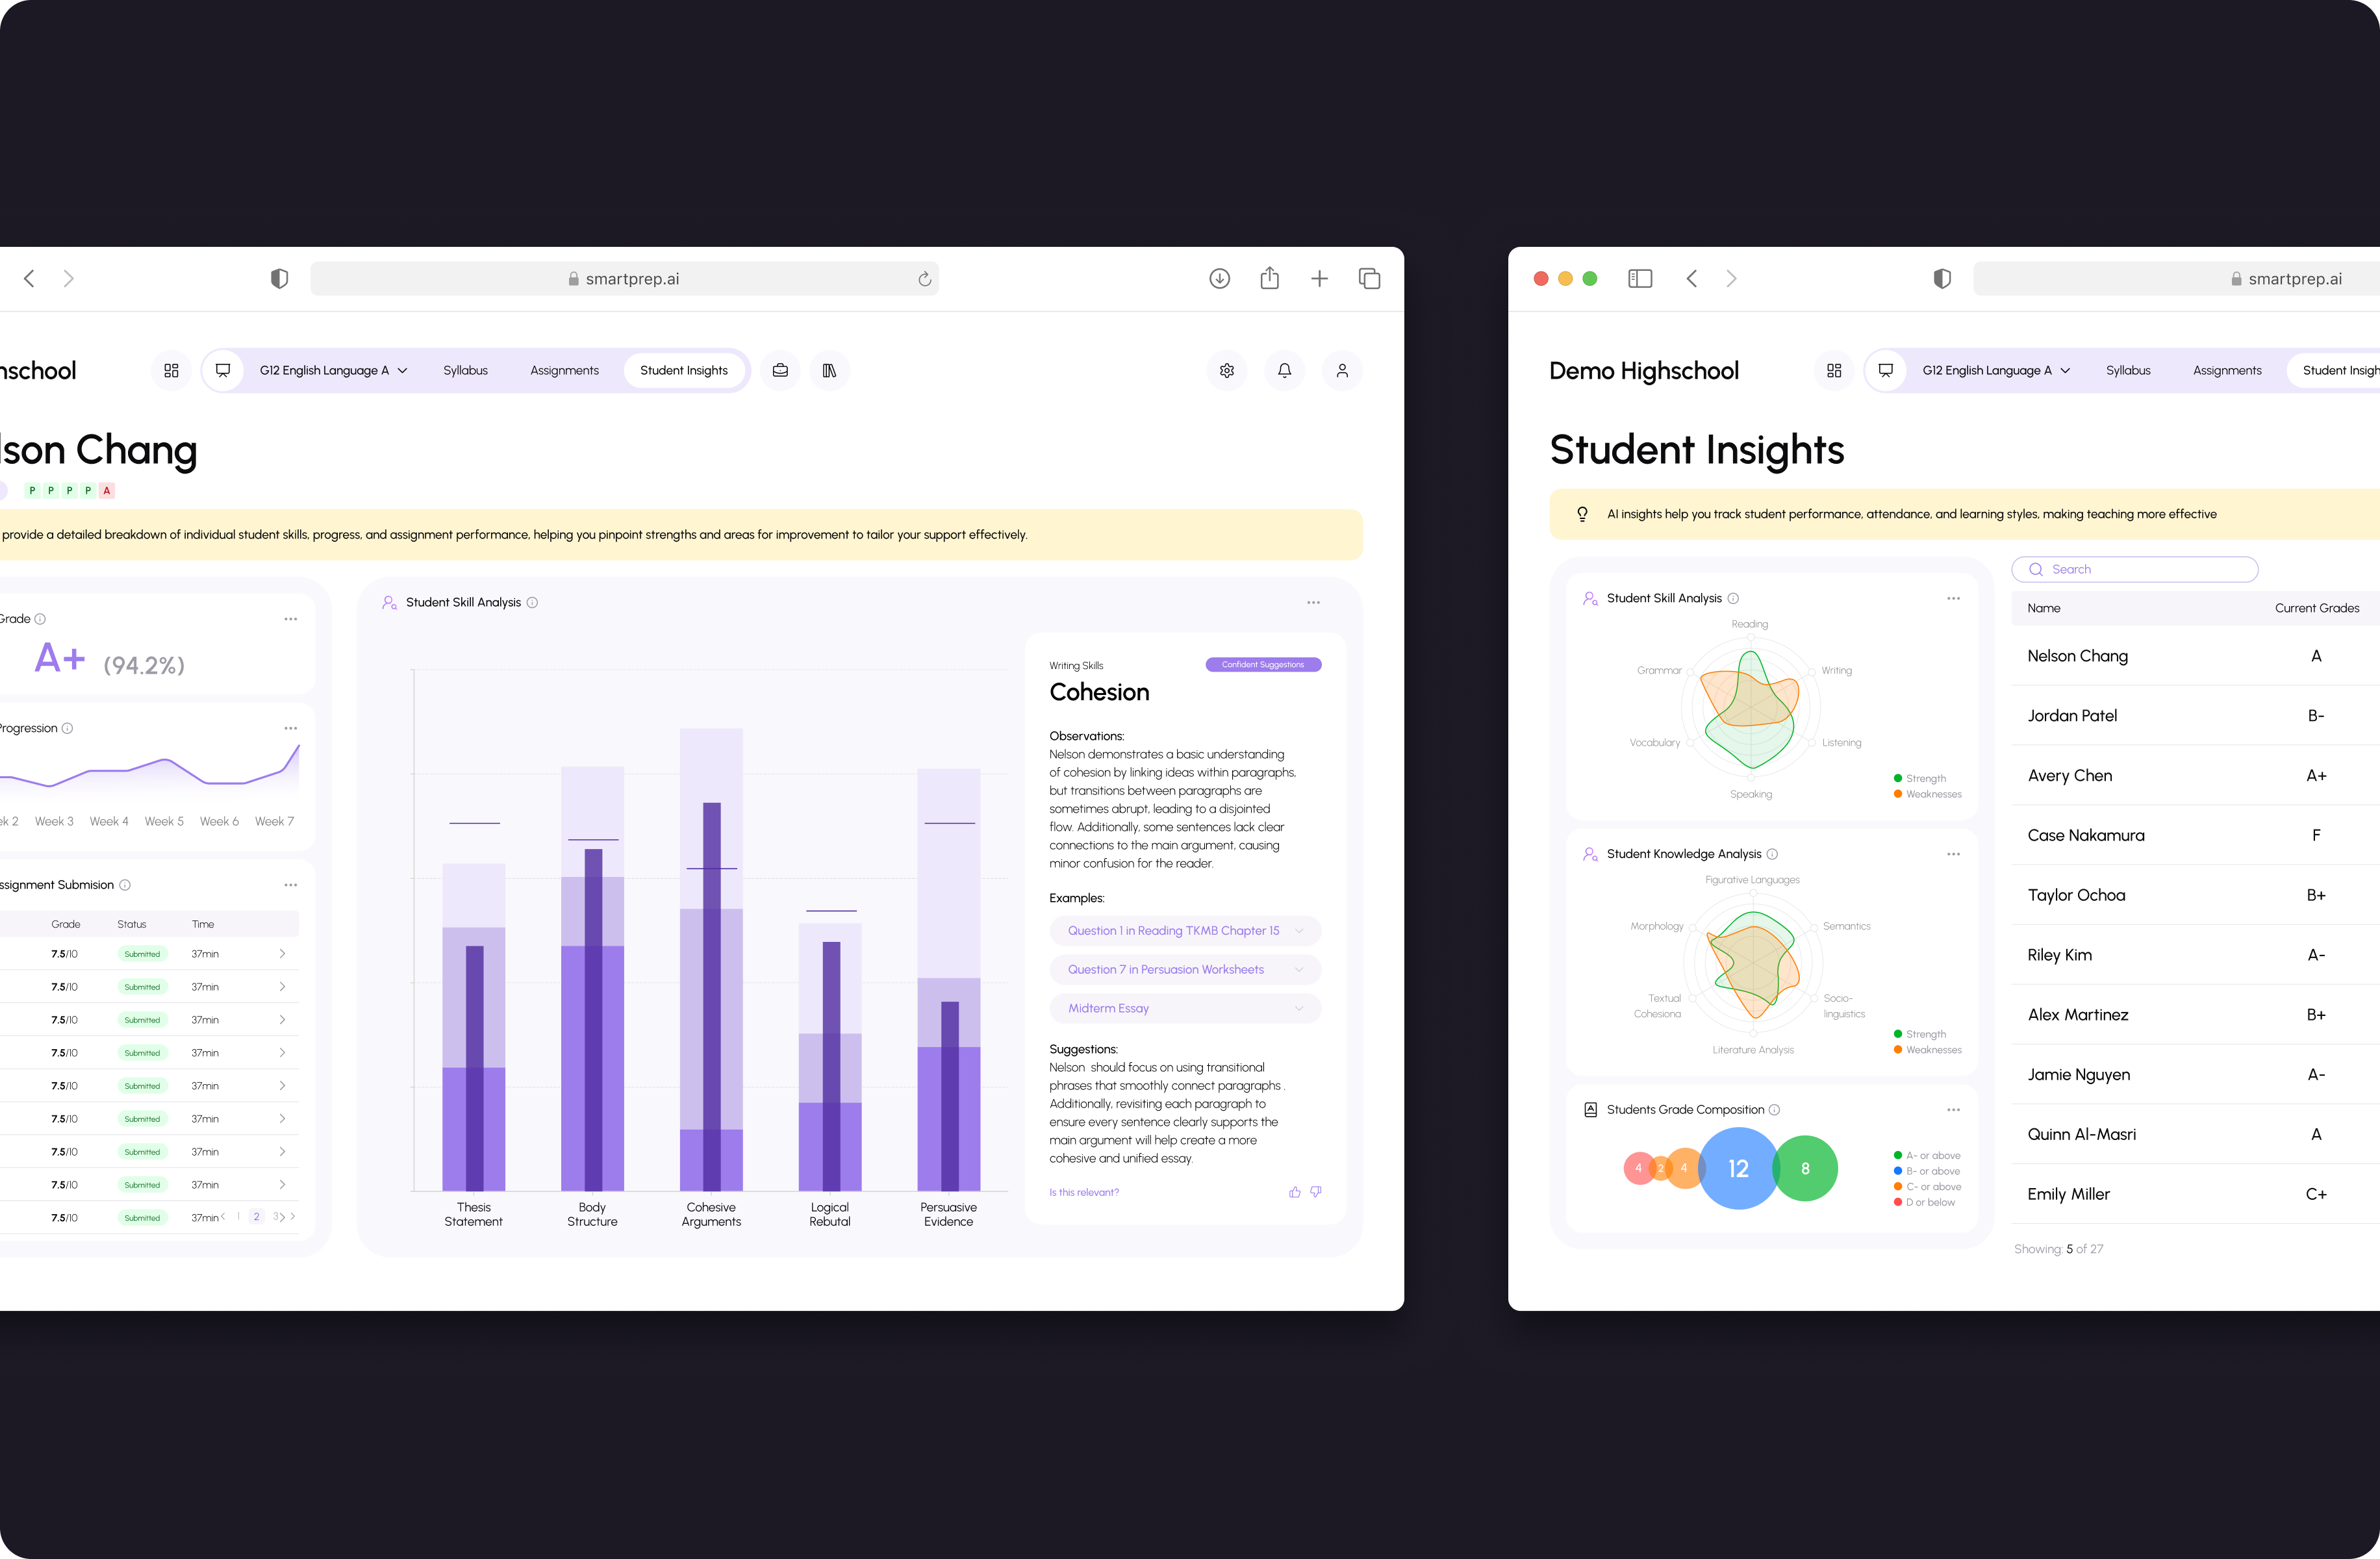Screen dimensions: 2380x1559
Task: Click Avery Chen's A+ grade cell
Action: 2316,776
